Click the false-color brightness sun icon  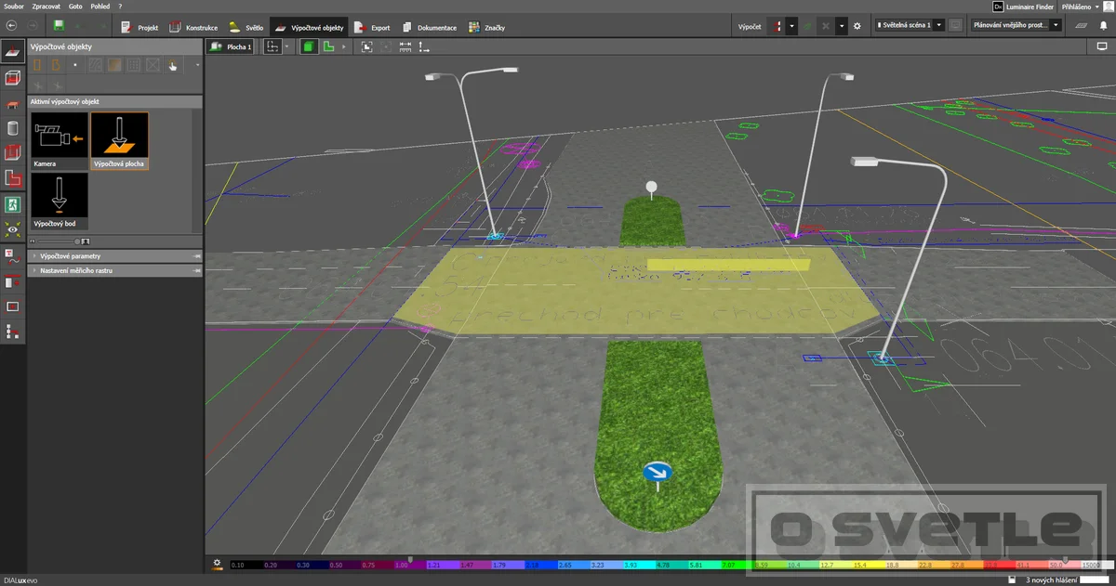point(216,563)
